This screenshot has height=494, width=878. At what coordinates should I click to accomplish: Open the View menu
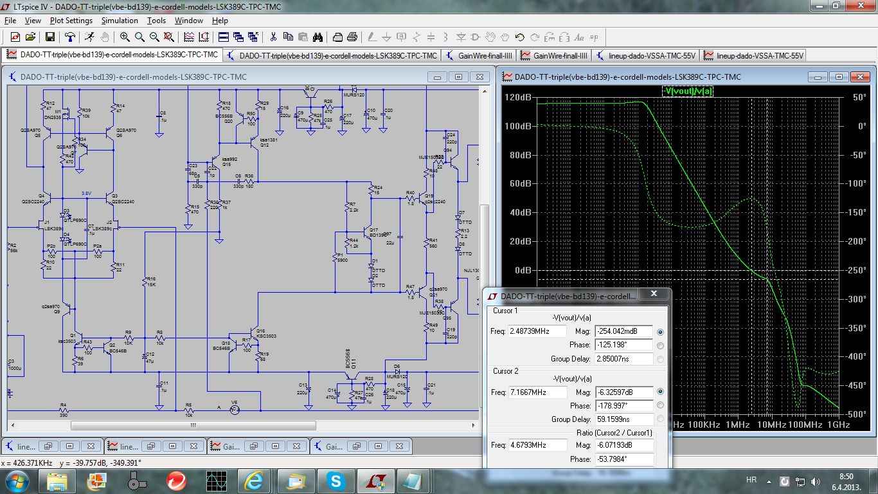[x=33, y=21]
